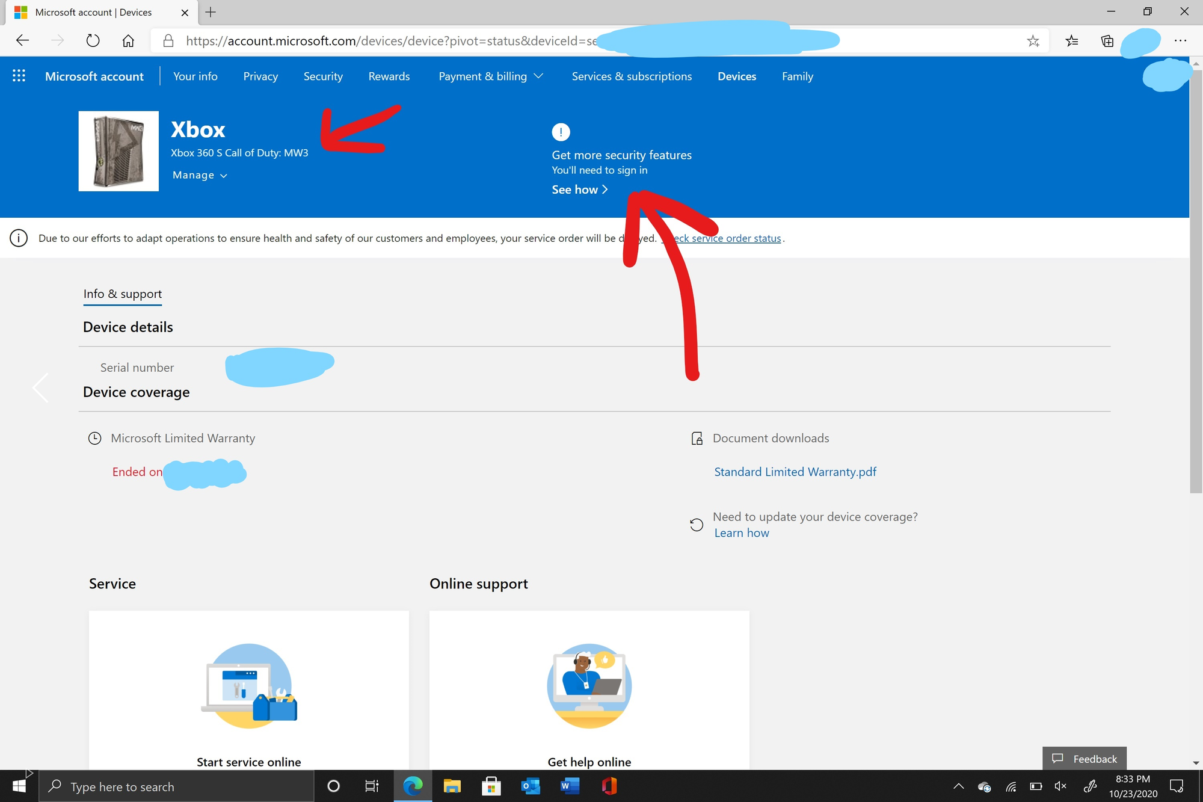This screenshot has width=1203, height=802.
Task: Click the Type here to search box
Action: pos(177,786)
